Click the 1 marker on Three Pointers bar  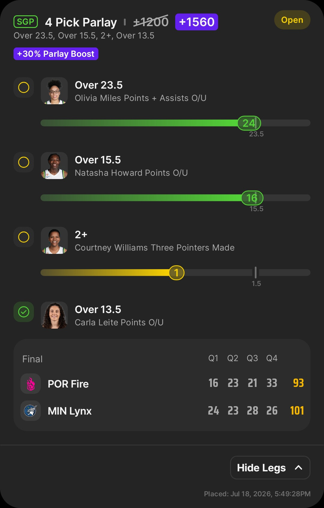point(176,273)
